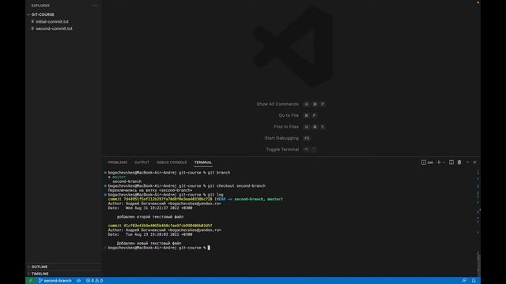Click the EXPLORER panel title
Image resolution: width=506 pixels, height=284 pixels.
[x=40, y=6]
